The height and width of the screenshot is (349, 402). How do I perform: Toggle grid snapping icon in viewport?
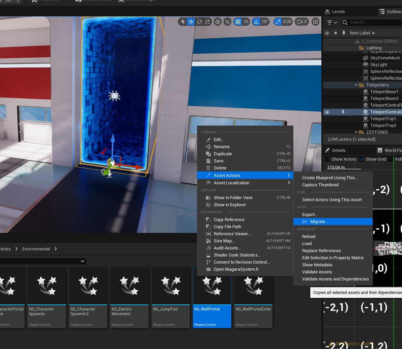pos(238,22)
